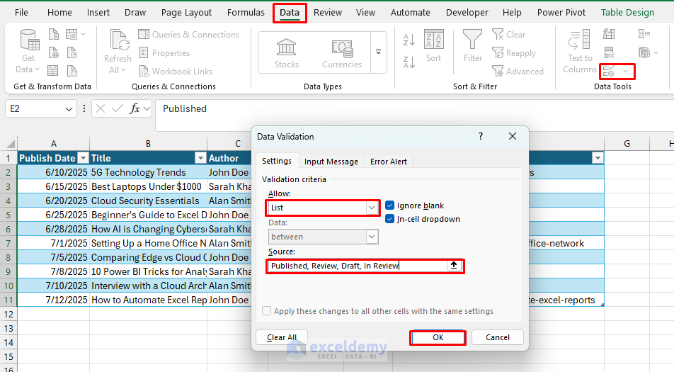Image resolution: width=674 pixels, height=372 pixels.
Task: Open the File tab
Action: tap(21, 13)
